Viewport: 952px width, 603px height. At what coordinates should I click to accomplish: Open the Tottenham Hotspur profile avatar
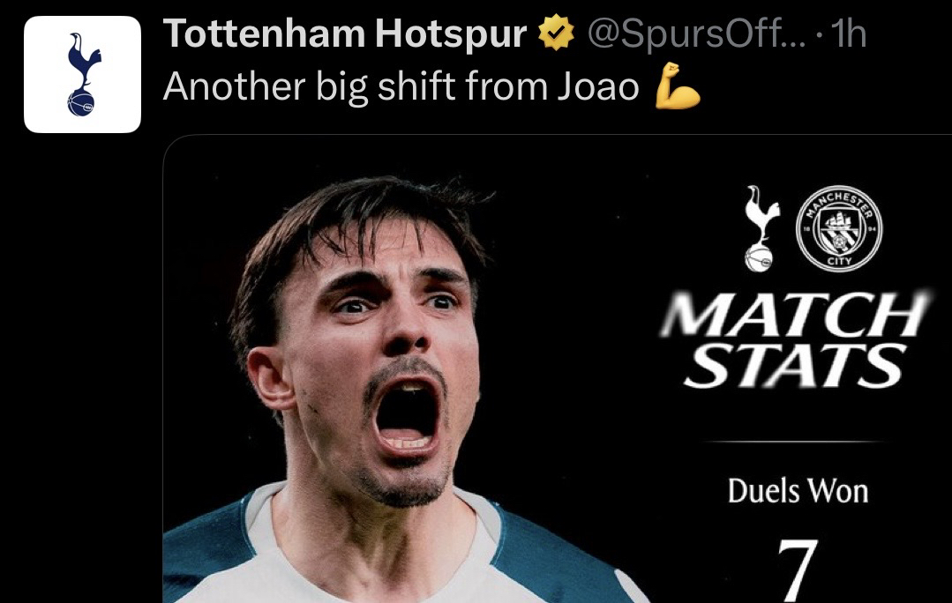[83, 75]
